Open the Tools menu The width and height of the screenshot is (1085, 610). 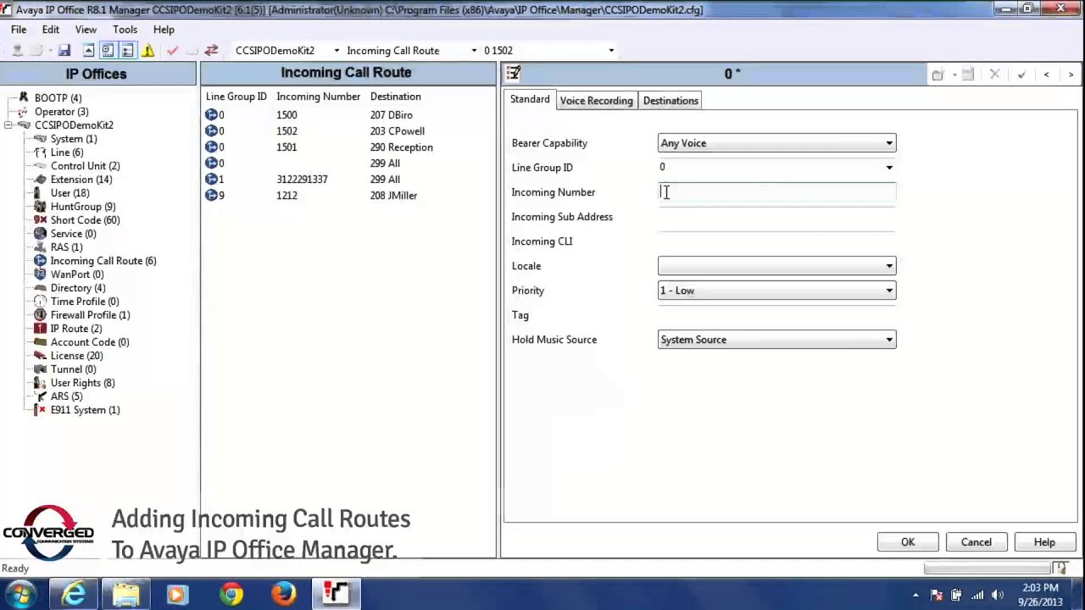[x=125, y=30]
